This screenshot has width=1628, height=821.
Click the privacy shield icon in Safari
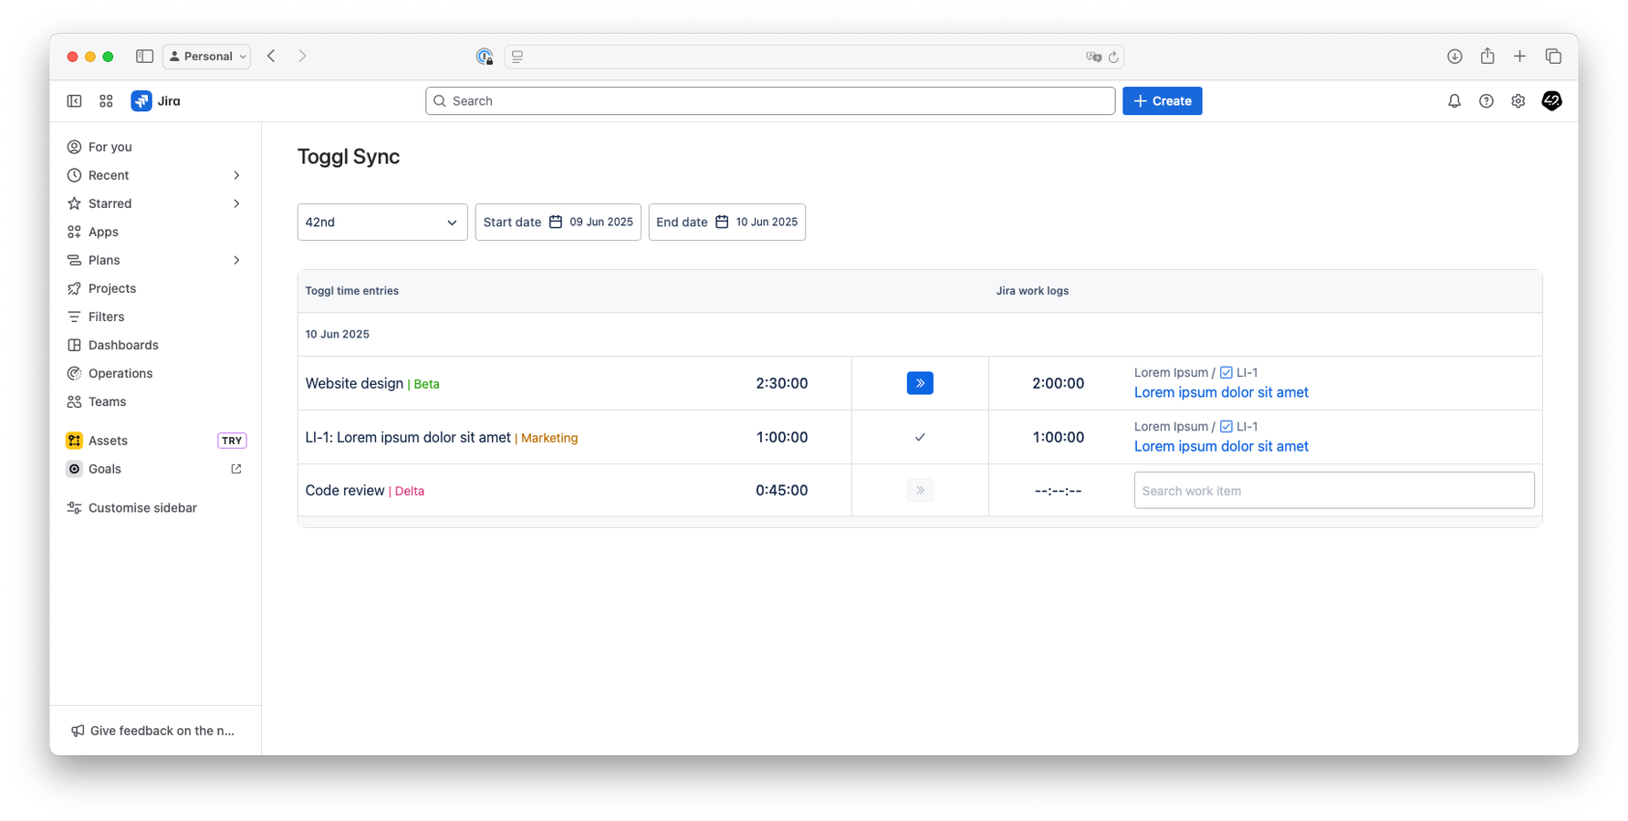(x=485, y=57)
